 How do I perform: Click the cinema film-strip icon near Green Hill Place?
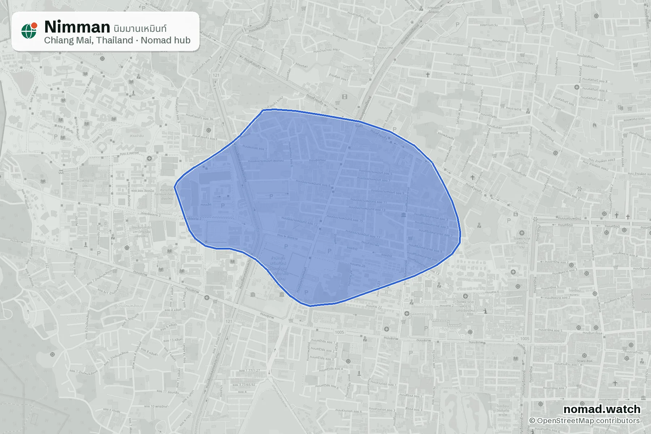(344, 97)
